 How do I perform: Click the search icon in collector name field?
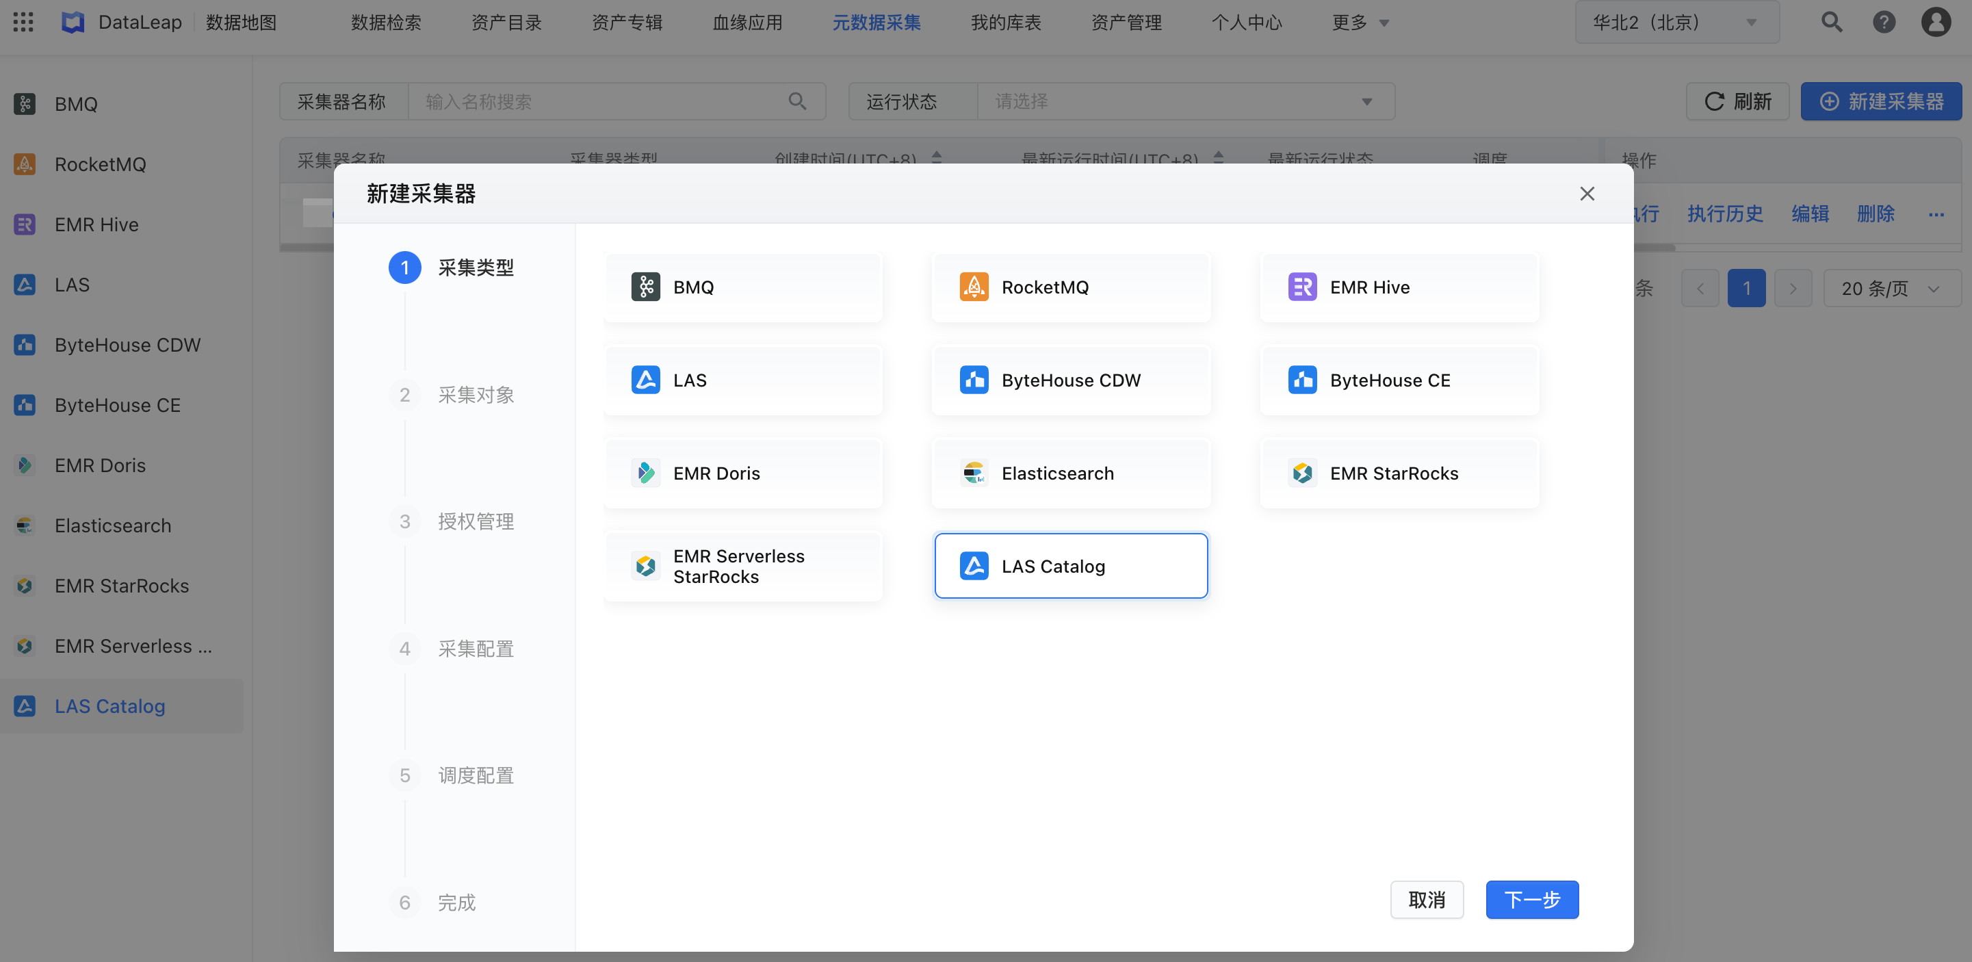pyautogui.click(x=797, y=101)
